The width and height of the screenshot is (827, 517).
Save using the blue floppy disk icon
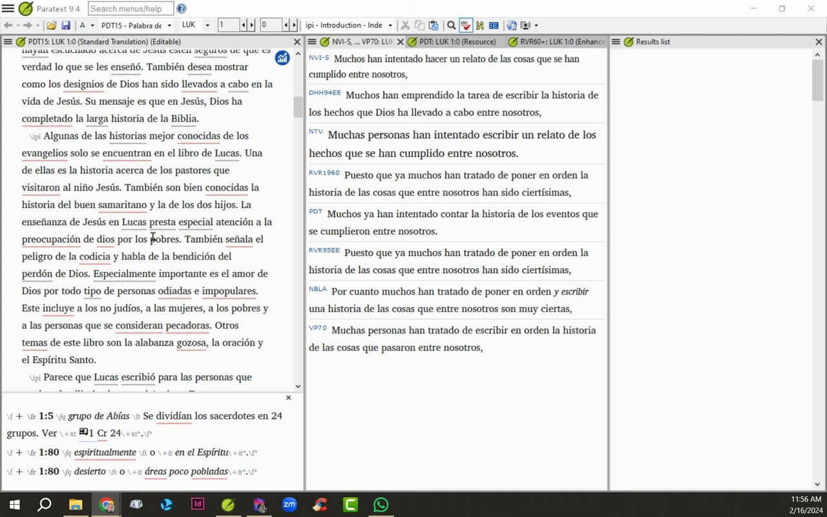pyautogui.click(x=65, y=25)
